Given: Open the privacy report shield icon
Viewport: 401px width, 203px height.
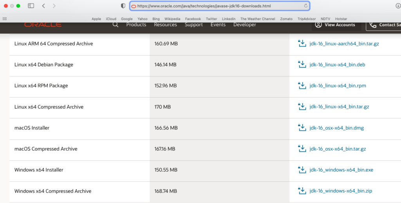Looking at the screenshot, I should 123,5.
